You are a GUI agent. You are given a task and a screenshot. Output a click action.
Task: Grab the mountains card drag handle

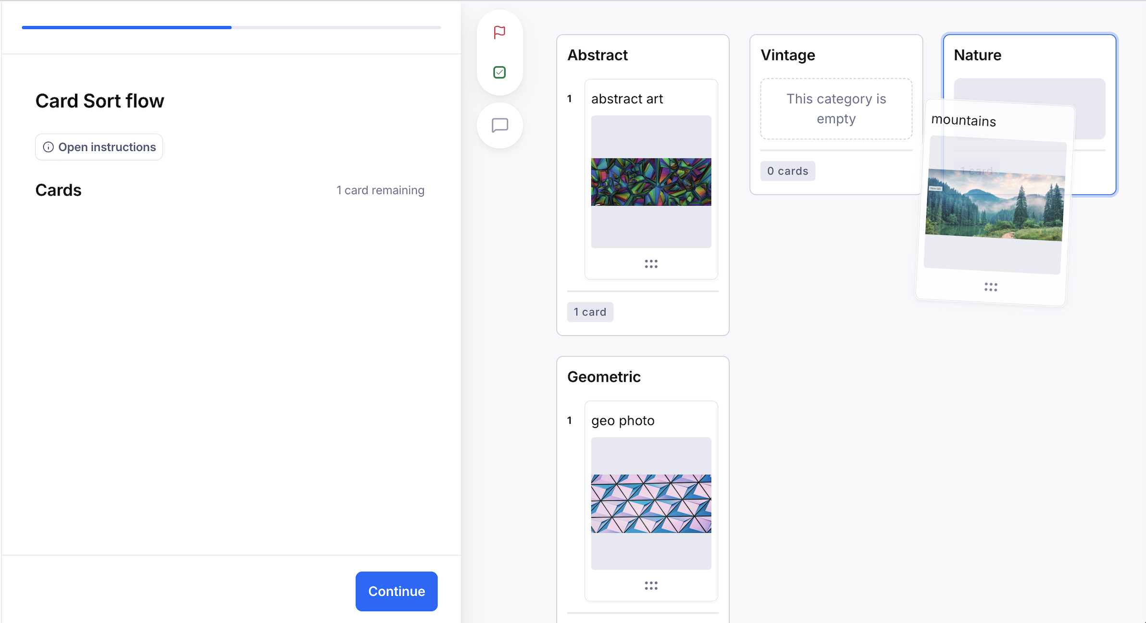point(991,287)
